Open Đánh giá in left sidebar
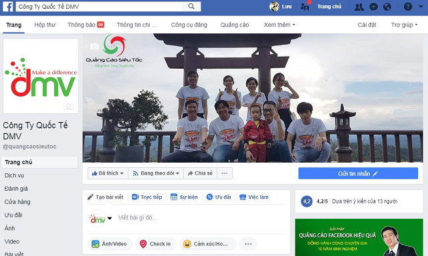Viewport: 428px width, 256px height. (x=16, y=189)
